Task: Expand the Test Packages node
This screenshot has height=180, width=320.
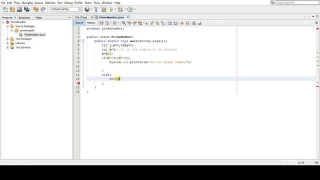Action: 7,39
